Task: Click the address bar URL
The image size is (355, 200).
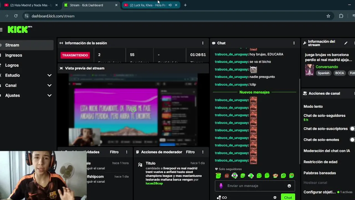Action: pos(53,16)
